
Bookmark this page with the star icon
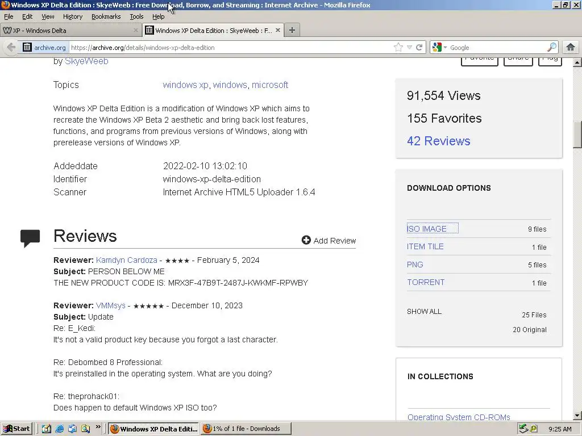(x=398, y=48)
